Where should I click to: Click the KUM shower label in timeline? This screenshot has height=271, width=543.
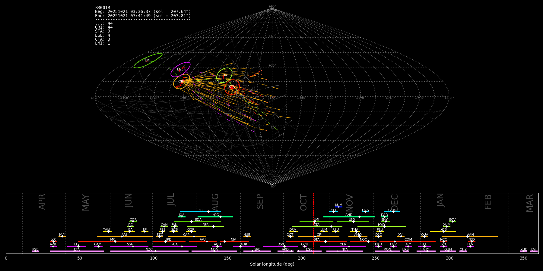339,205
